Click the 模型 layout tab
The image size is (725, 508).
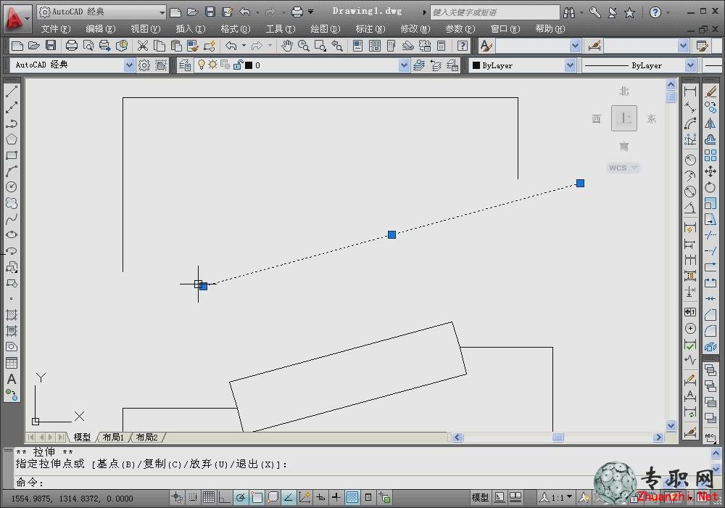[82, 437]
